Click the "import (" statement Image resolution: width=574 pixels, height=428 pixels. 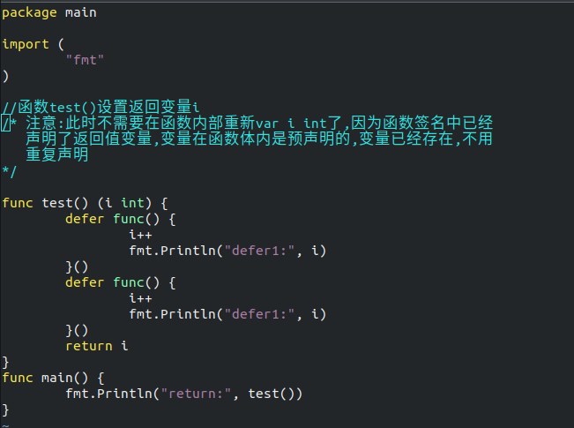pyautogui.click(x=34, y=44)
